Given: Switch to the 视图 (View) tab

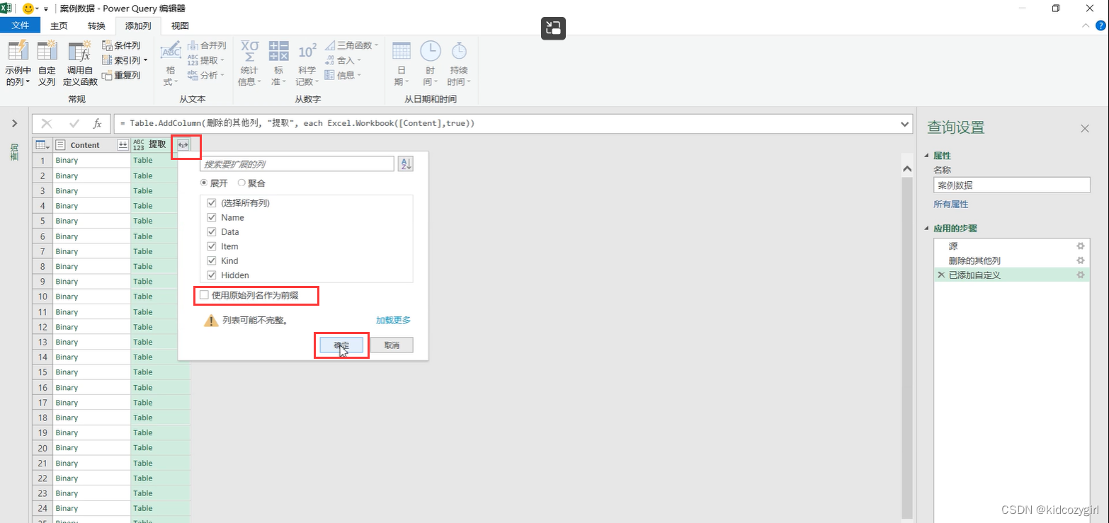Looking at the screenshot, I should pos(180,25).
